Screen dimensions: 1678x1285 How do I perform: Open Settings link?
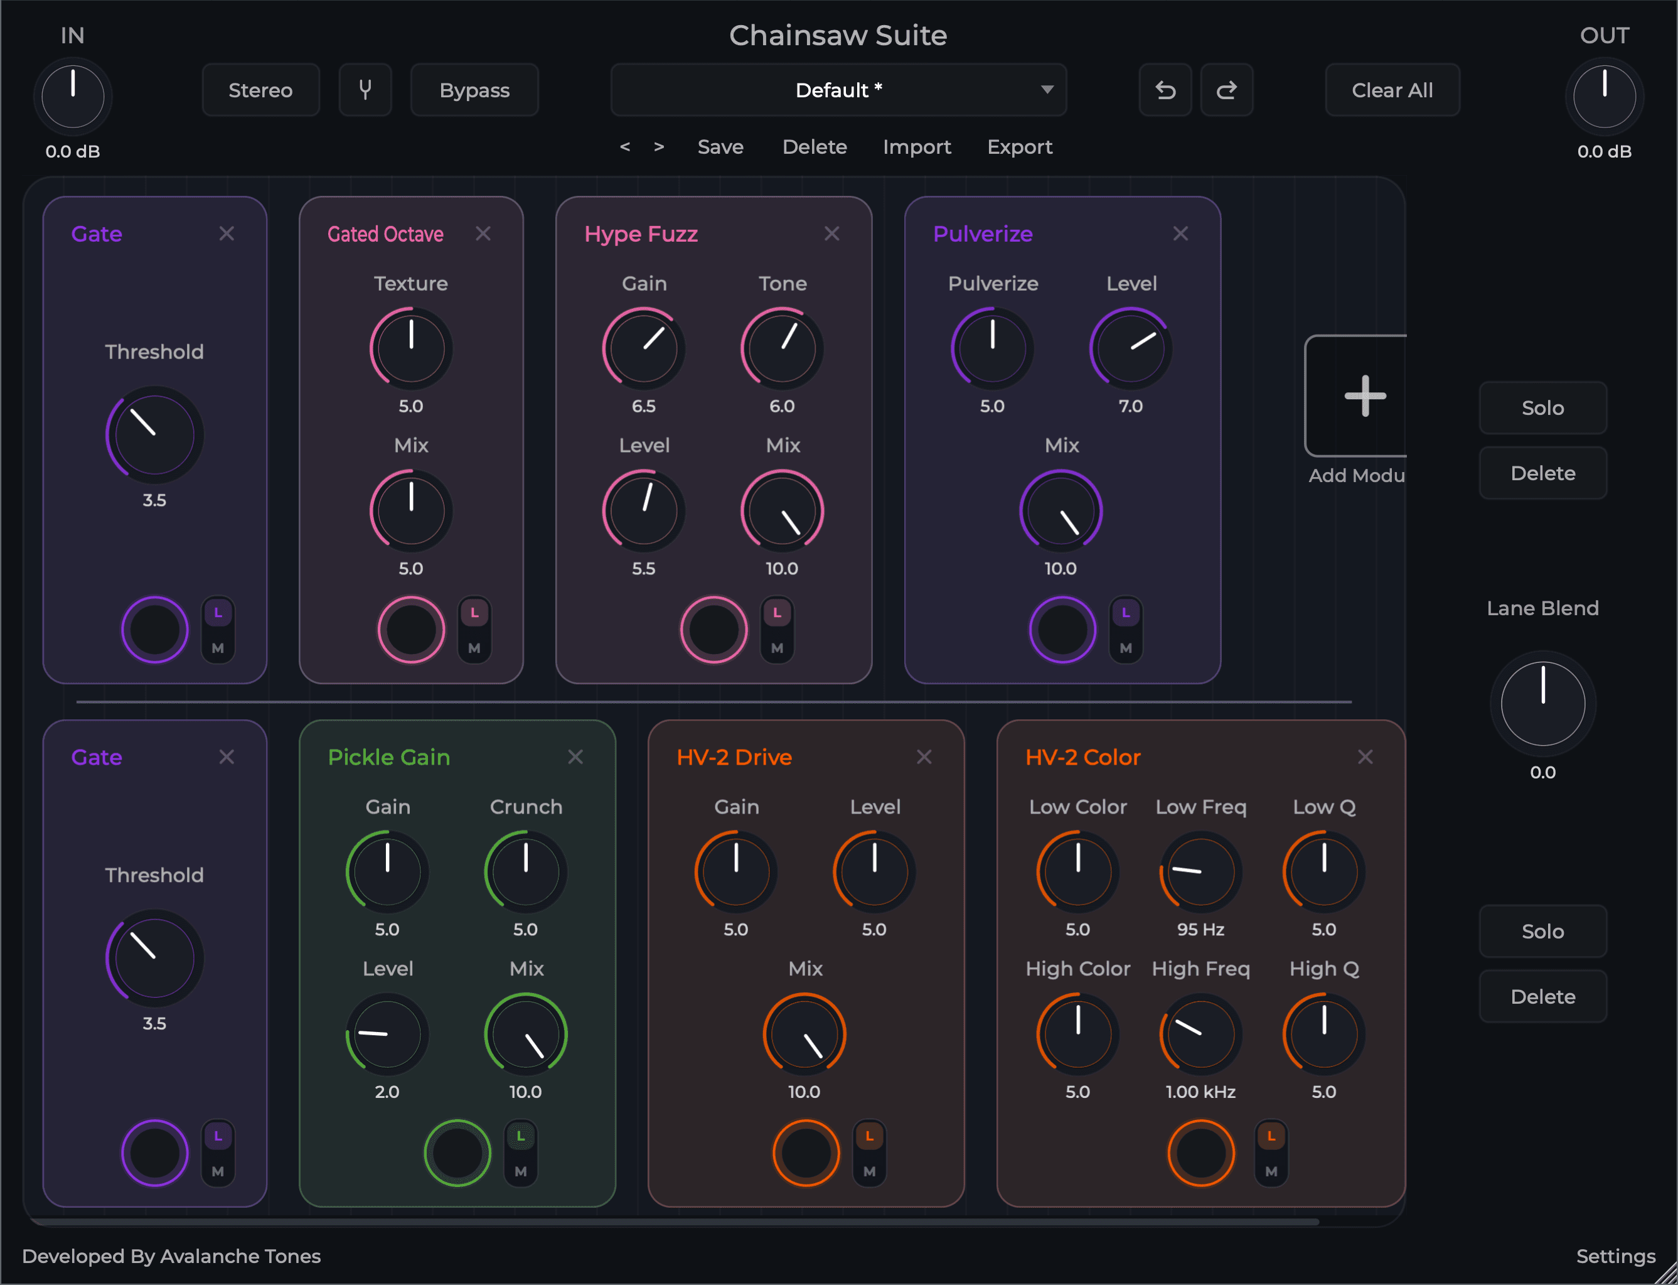(x=1615, y=1256)
